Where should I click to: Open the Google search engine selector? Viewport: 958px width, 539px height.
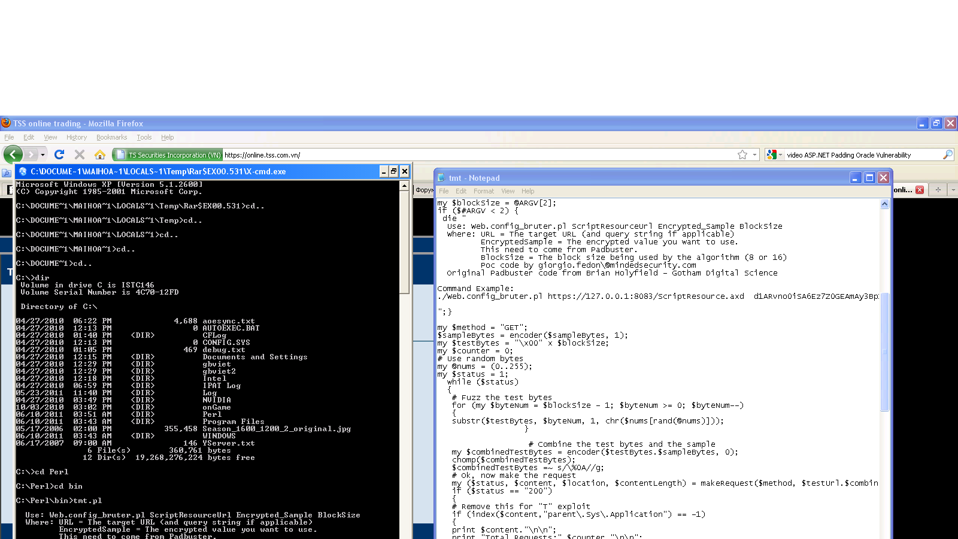[774, 155]
